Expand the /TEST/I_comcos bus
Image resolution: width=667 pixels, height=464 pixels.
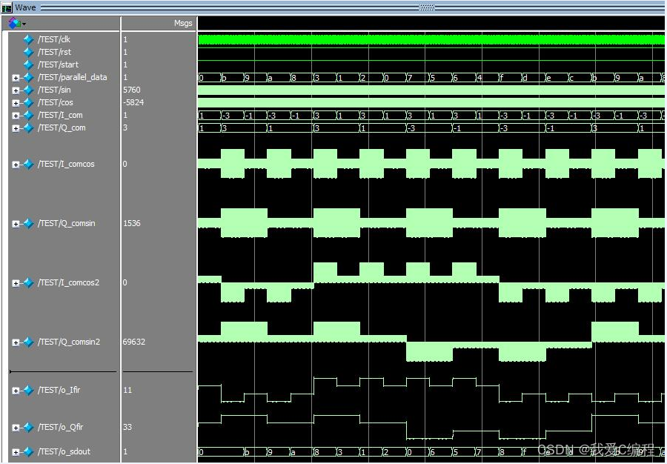tap(16, 165)
